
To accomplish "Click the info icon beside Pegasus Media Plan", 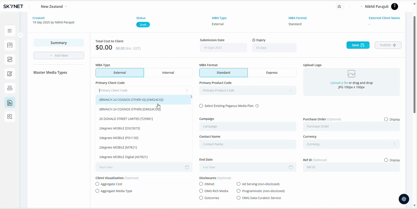I will [257, 106].
